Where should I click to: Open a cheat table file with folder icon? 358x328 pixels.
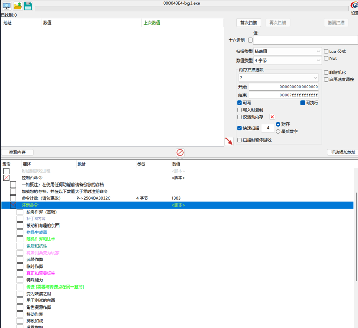(x=17, y=6)
